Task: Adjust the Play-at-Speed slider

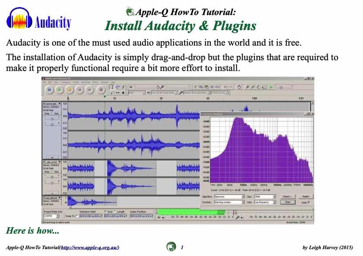Action: click(284, 87)
